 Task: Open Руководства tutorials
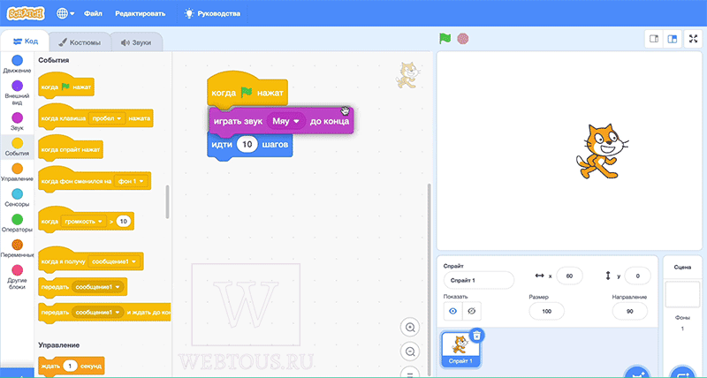point(212,13)
